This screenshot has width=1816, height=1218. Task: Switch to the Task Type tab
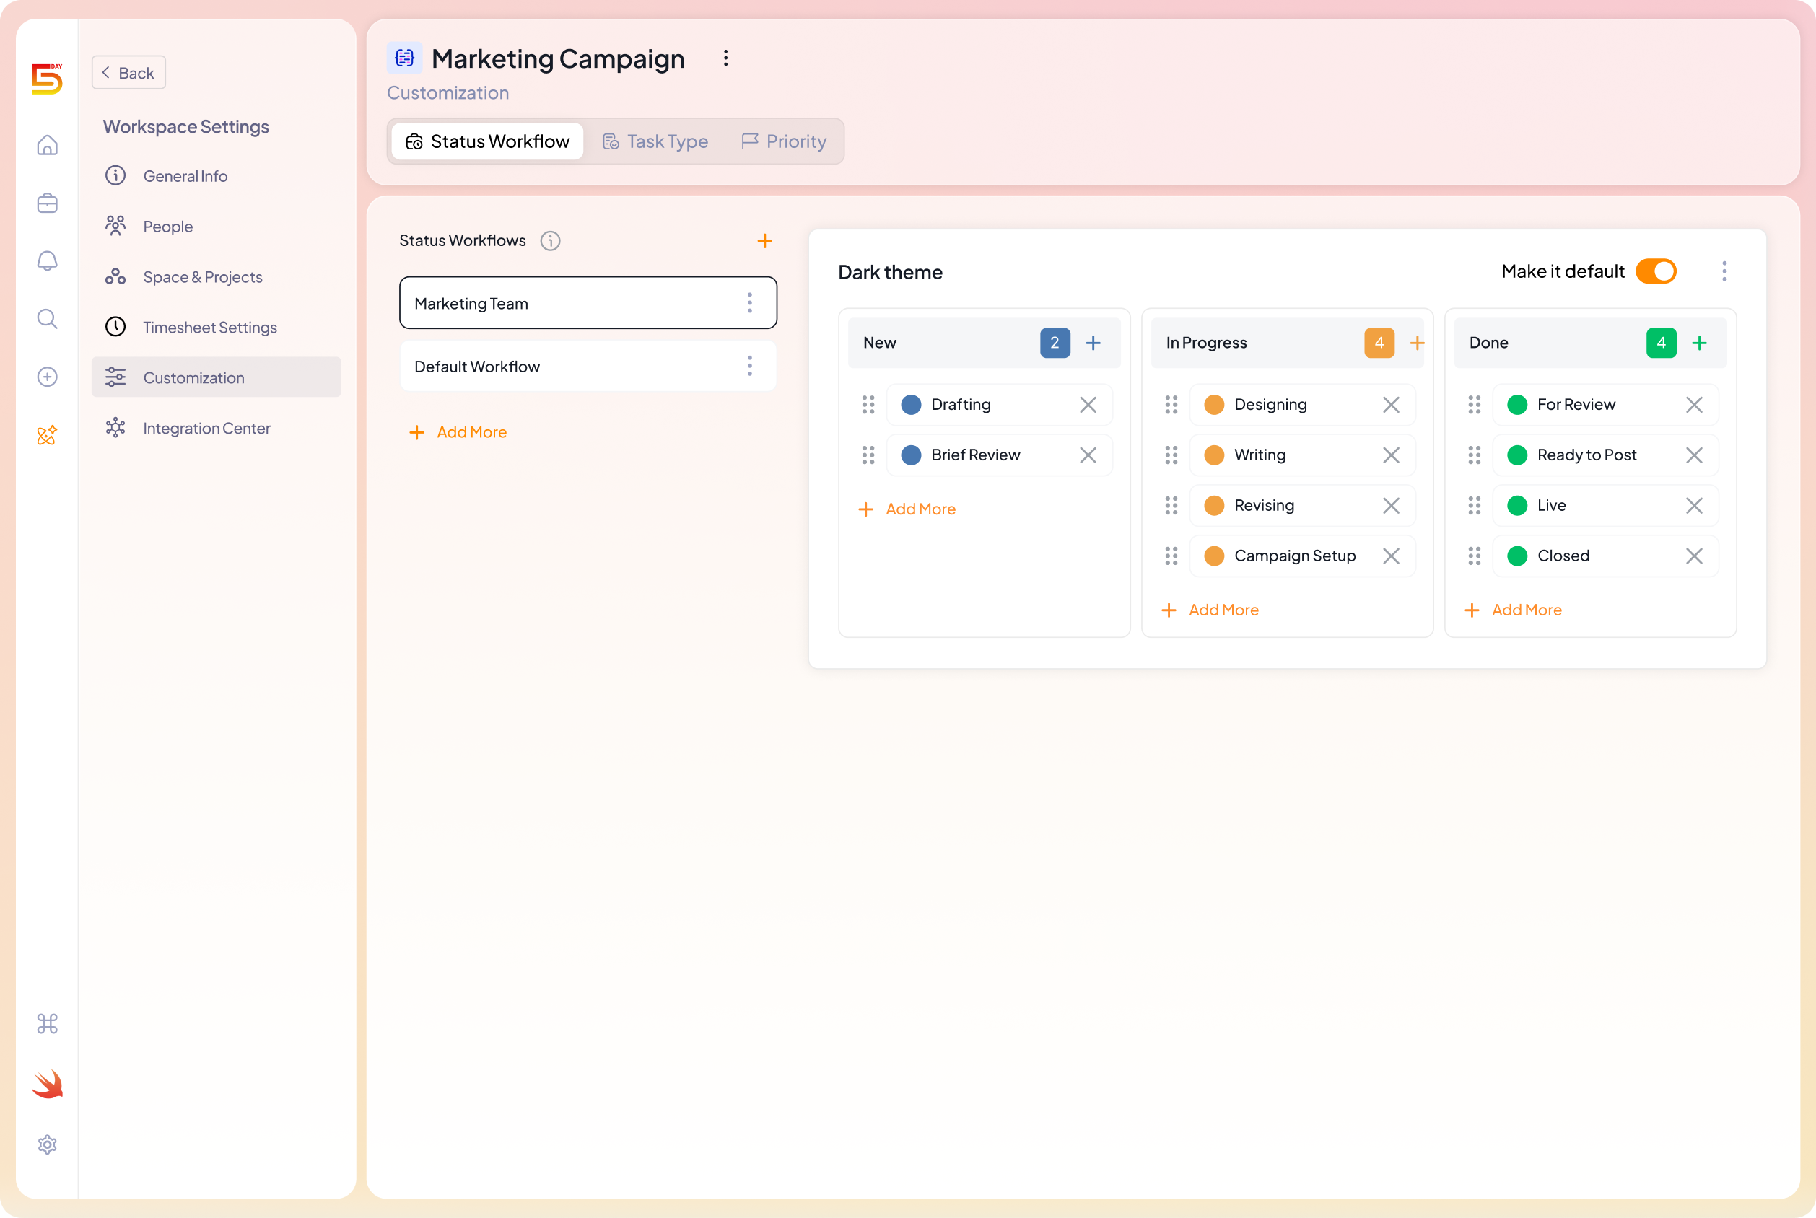[x=655, y=141]
